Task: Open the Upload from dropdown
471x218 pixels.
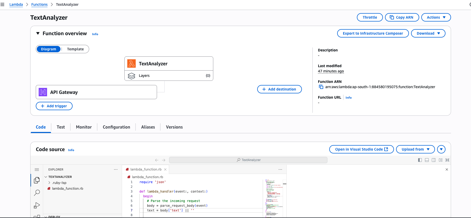Action: point(416,149)
